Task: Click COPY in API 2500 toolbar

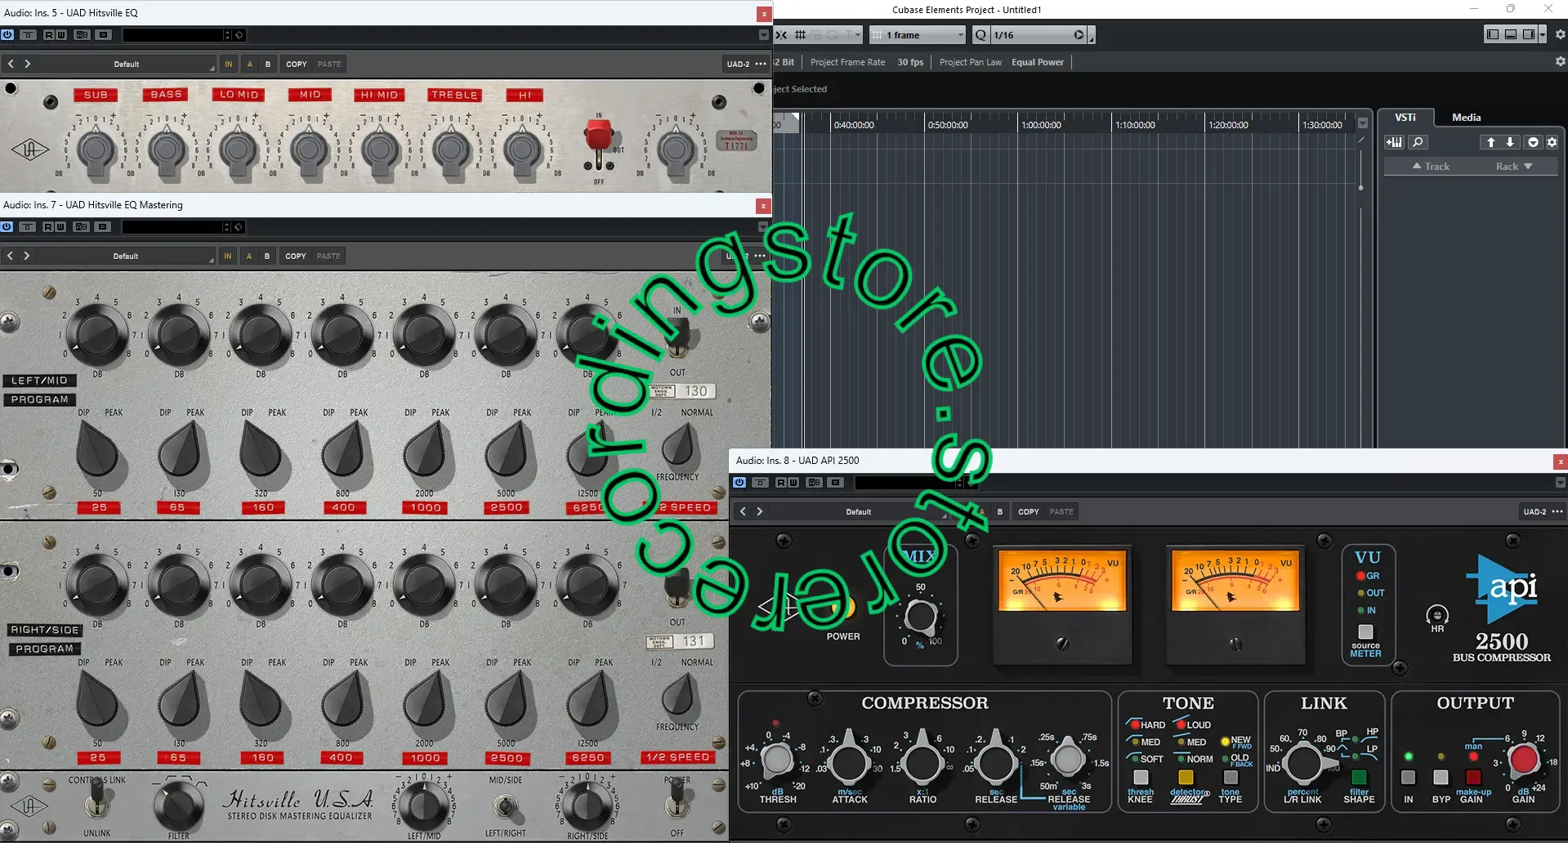Action: click(1029, 511)
